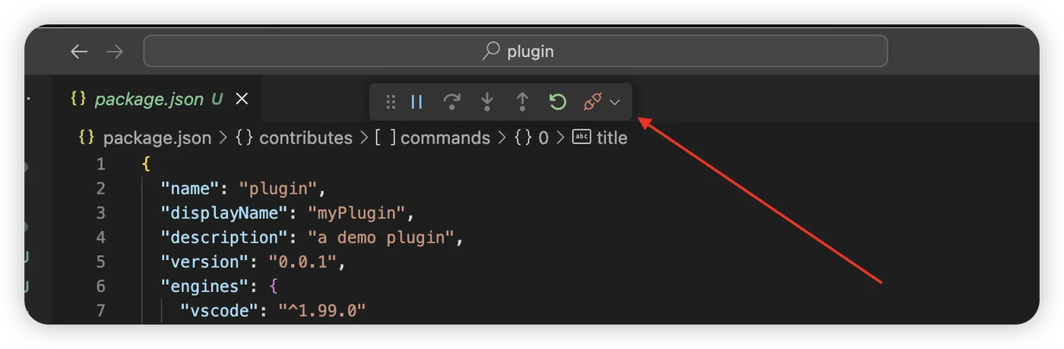Image resolution: width=1064 pixels, height=349 pixels.
Task: Restart the debugging session
Action: [557, 102]
